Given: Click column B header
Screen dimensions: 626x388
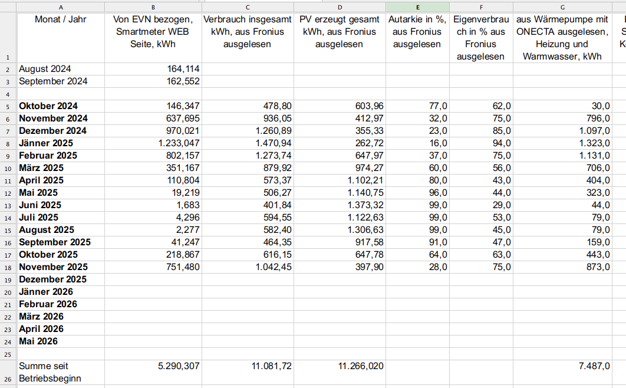Looking at the screenshot, I should tap(153, 7).
